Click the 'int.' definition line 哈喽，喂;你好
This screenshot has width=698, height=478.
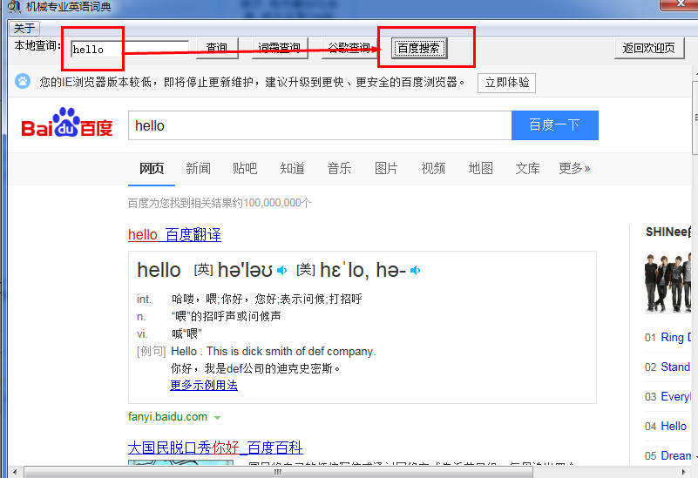coord(267,299)
